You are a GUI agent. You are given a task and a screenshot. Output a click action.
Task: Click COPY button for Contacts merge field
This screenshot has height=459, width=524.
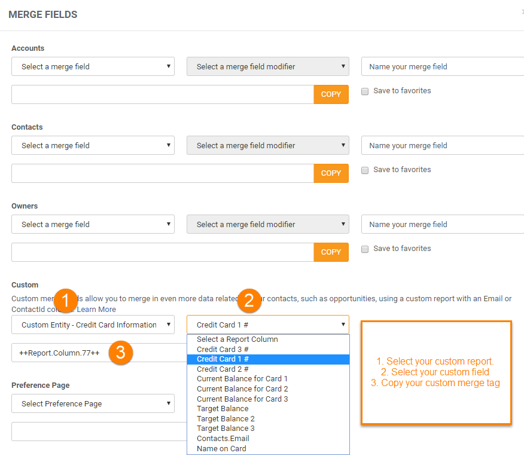pos(331,173)
